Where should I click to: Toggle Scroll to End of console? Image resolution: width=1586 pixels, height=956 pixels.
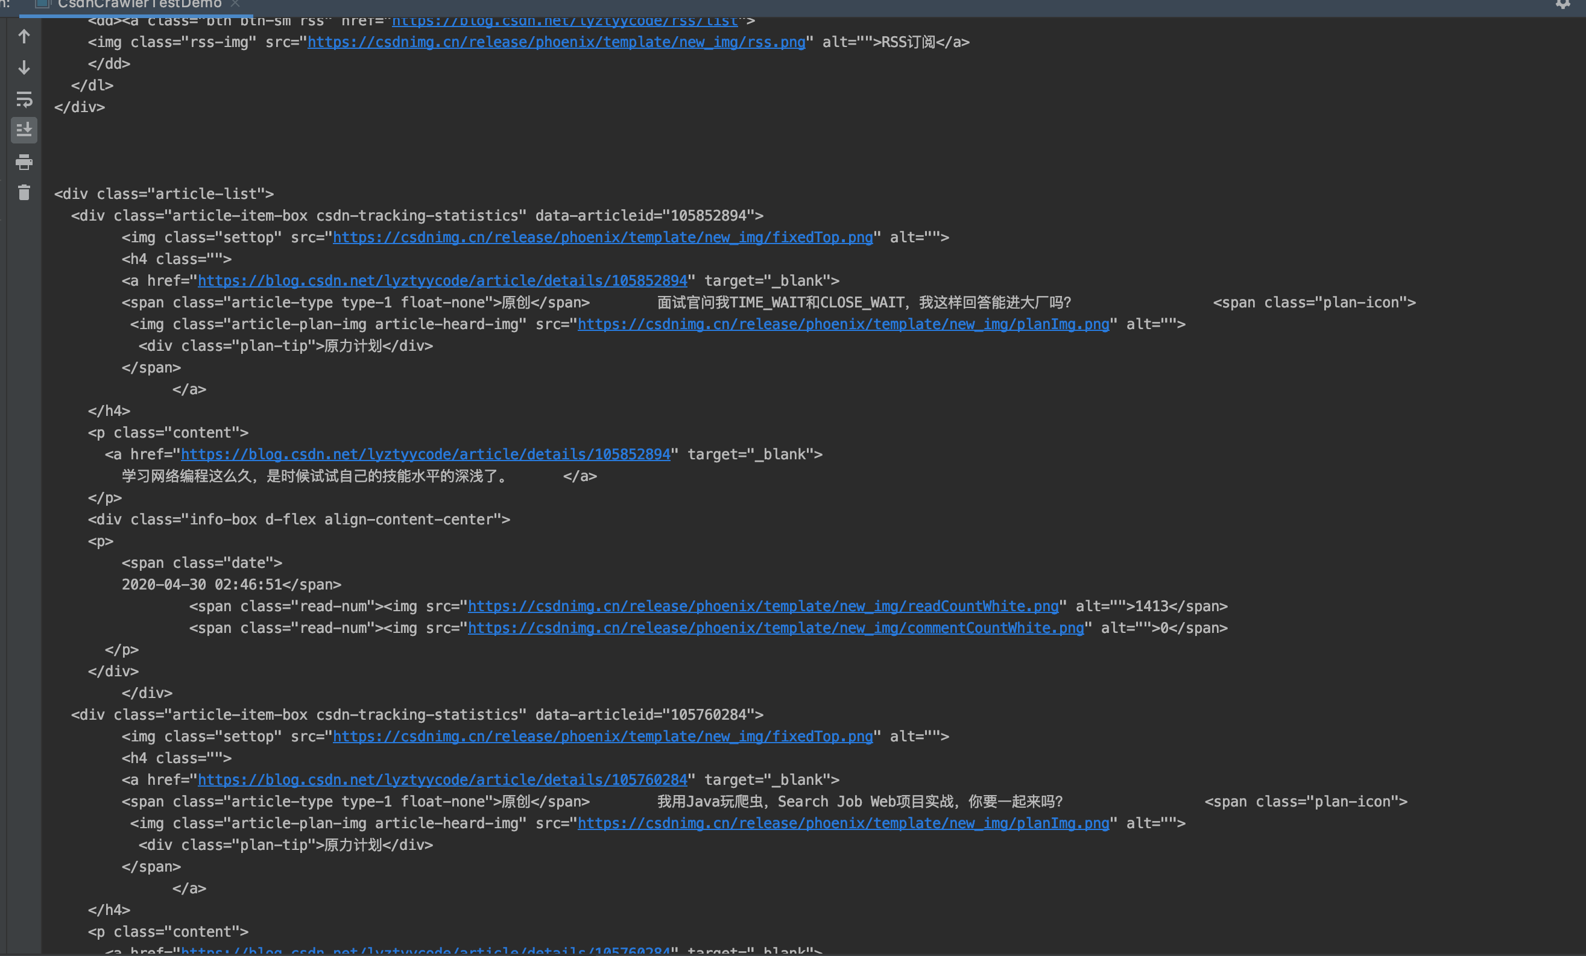[24, 130]
